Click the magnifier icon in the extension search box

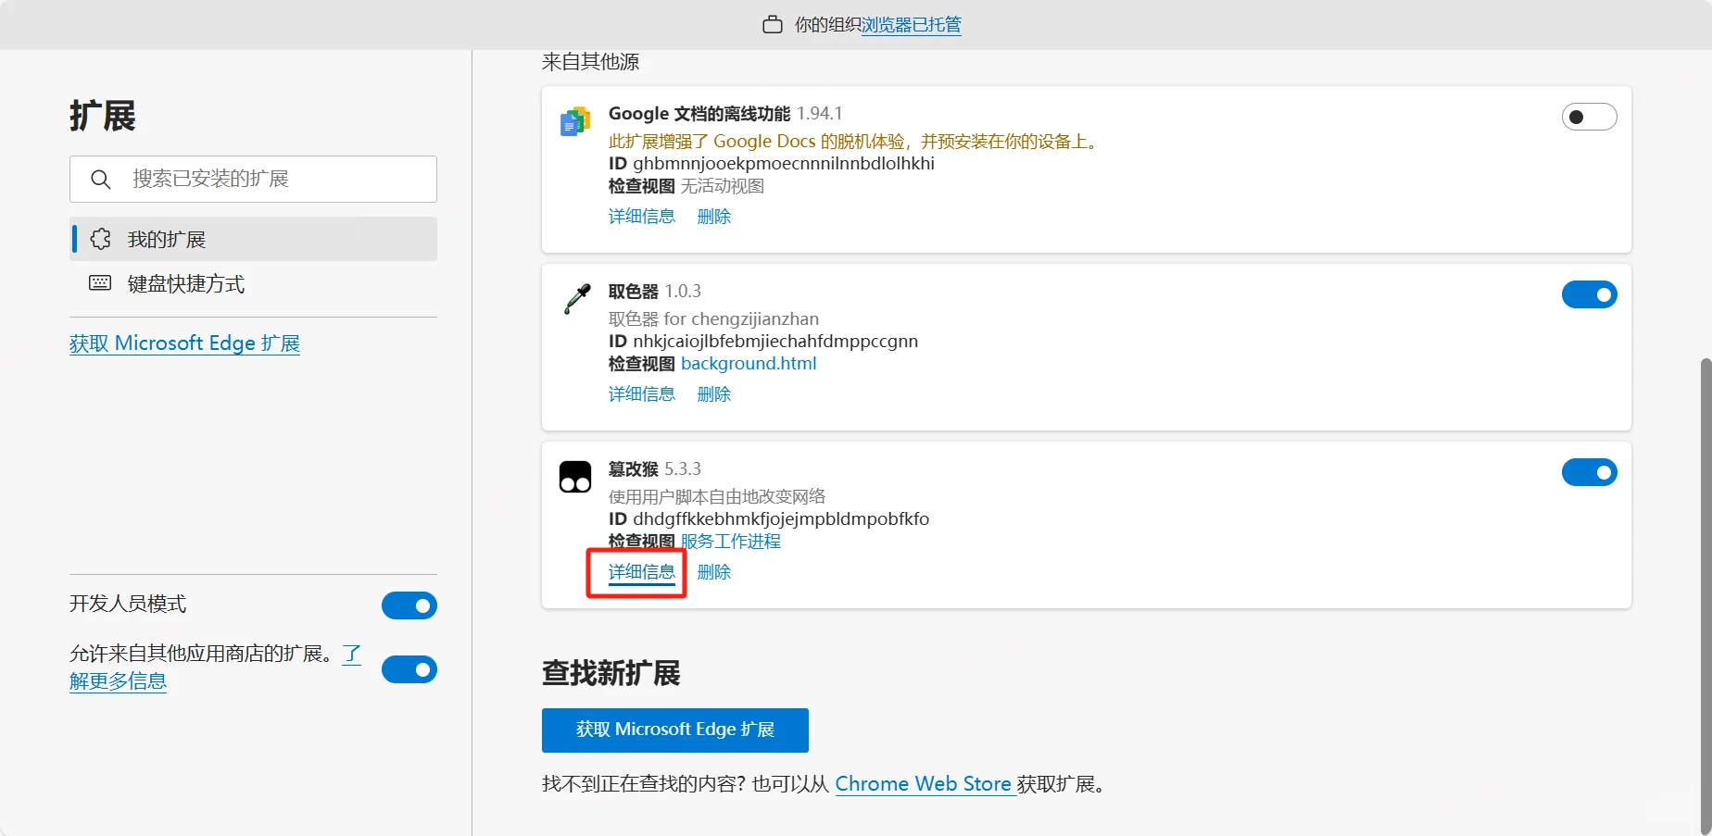coord(101,179)
